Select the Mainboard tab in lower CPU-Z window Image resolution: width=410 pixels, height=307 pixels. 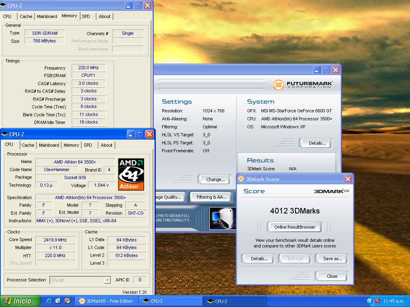pyautogui.click(x=49, y=145)
